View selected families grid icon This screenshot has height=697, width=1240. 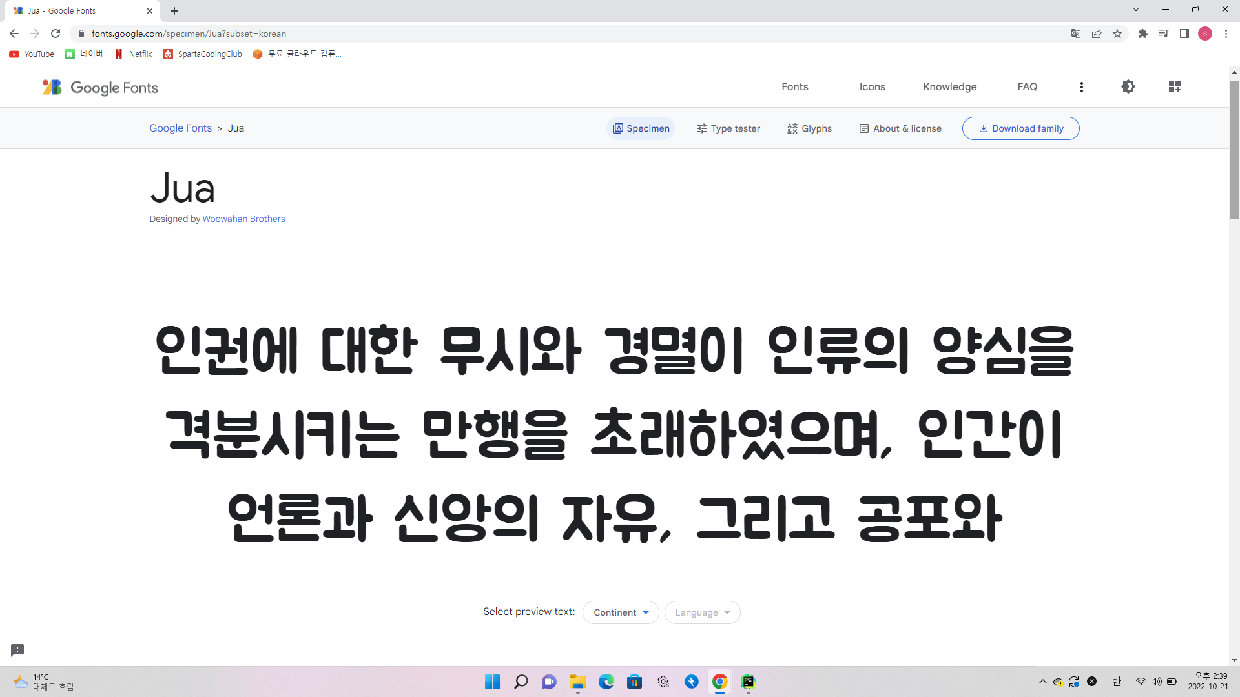click(x=1174, y=86)
